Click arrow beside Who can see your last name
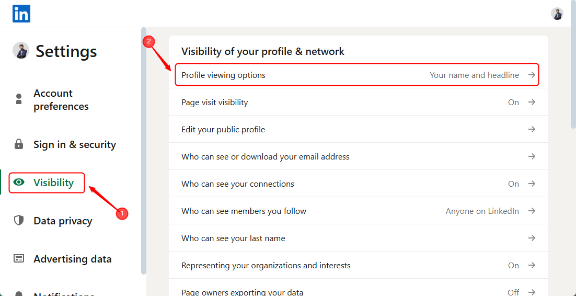The image size is (576, 296). point(532,238)
